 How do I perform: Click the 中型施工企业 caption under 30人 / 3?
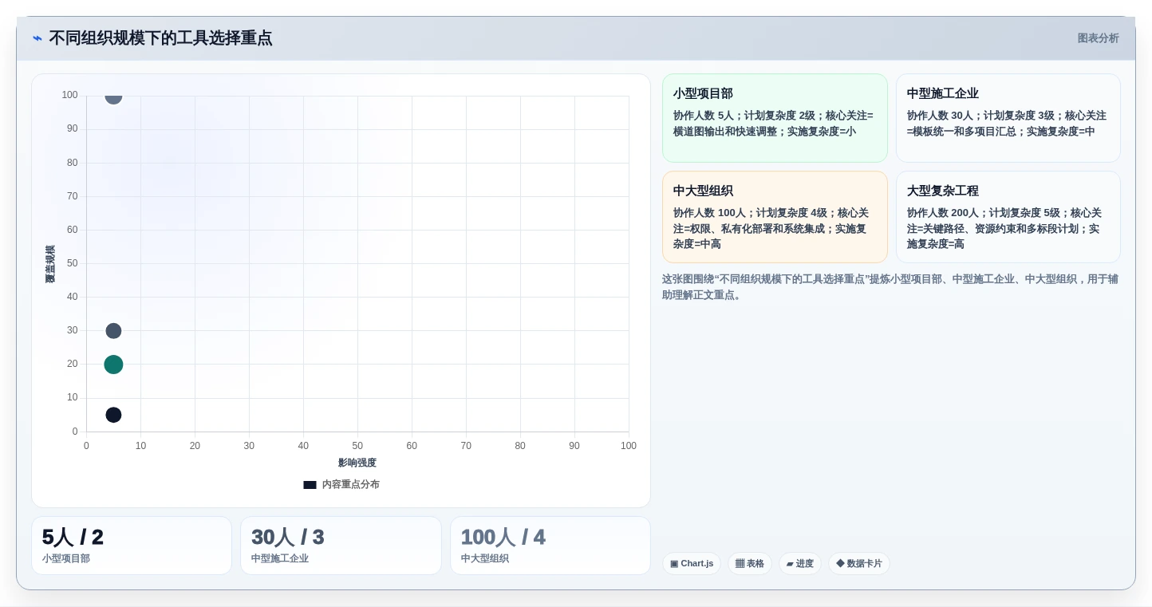[280, 559]
